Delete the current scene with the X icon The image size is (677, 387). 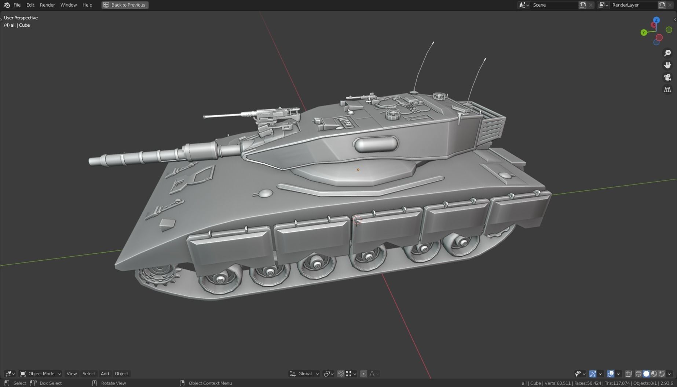click(590, 5)
